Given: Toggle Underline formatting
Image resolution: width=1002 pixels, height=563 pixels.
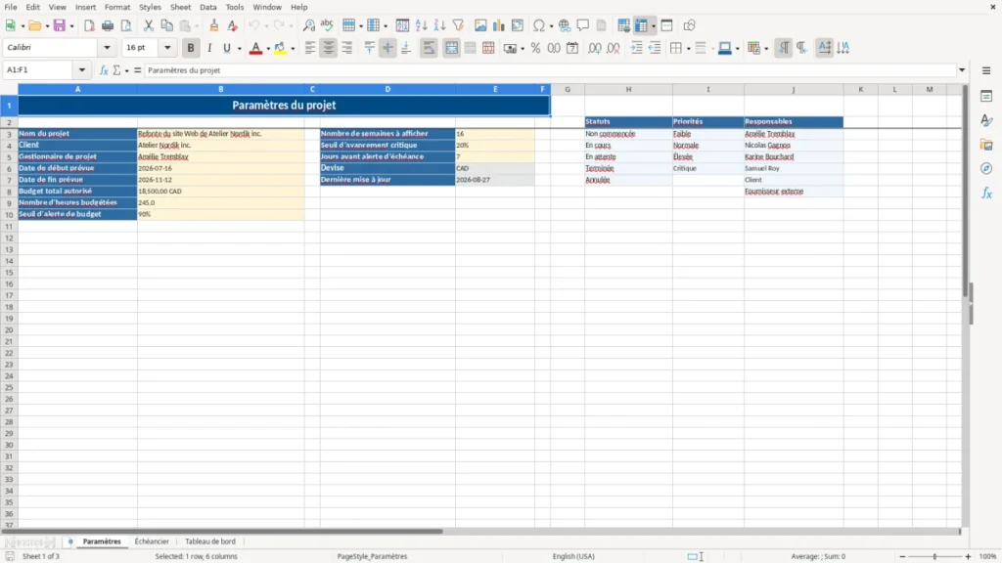Looking at the screenshot, I should pos(226,48).
